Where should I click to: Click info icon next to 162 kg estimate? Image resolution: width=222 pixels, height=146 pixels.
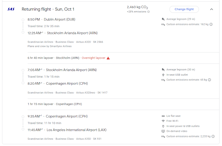[x=211, y=25]
